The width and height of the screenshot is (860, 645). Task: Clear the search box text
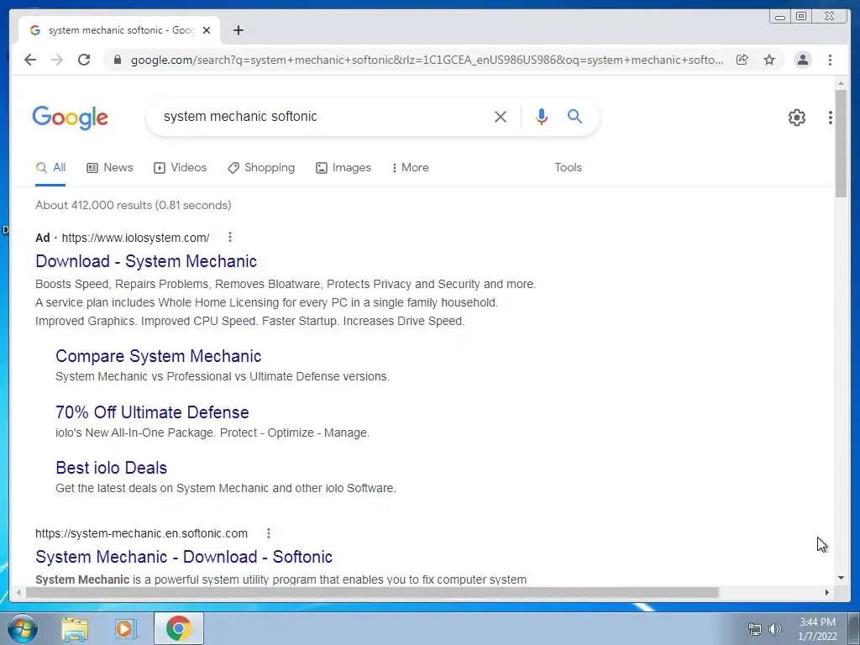click(501, 117)
